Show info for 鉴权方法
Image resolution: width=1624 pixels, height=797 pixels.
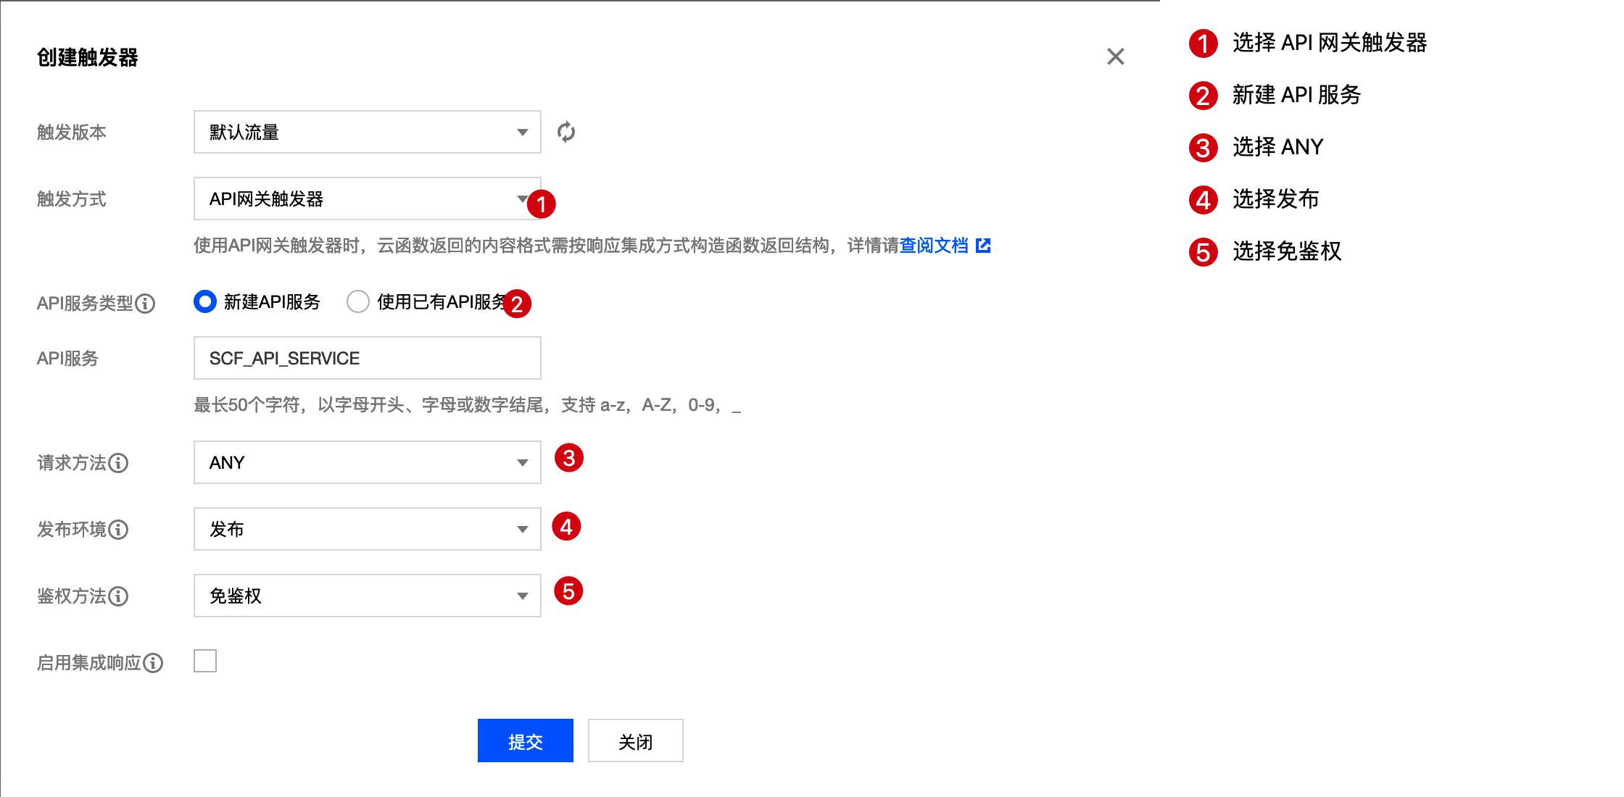118,596
